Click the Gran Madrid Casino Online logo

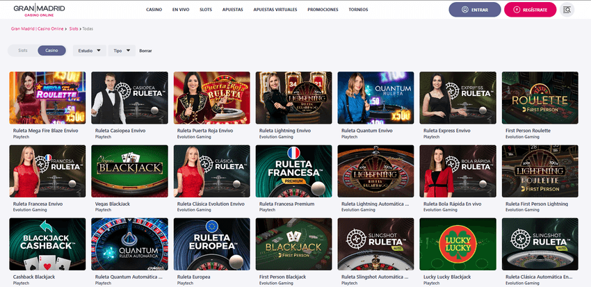point(39,10)
